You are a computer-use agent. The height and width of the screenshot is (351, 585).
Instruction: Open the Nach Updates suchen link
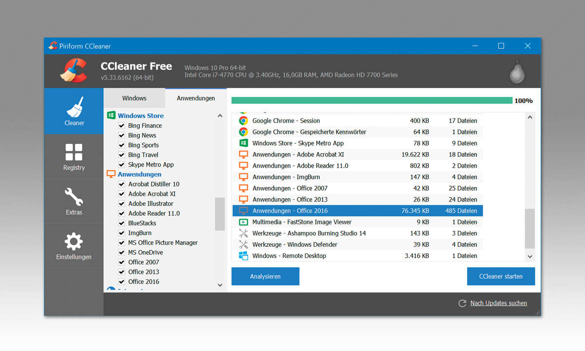pos(498,303)
